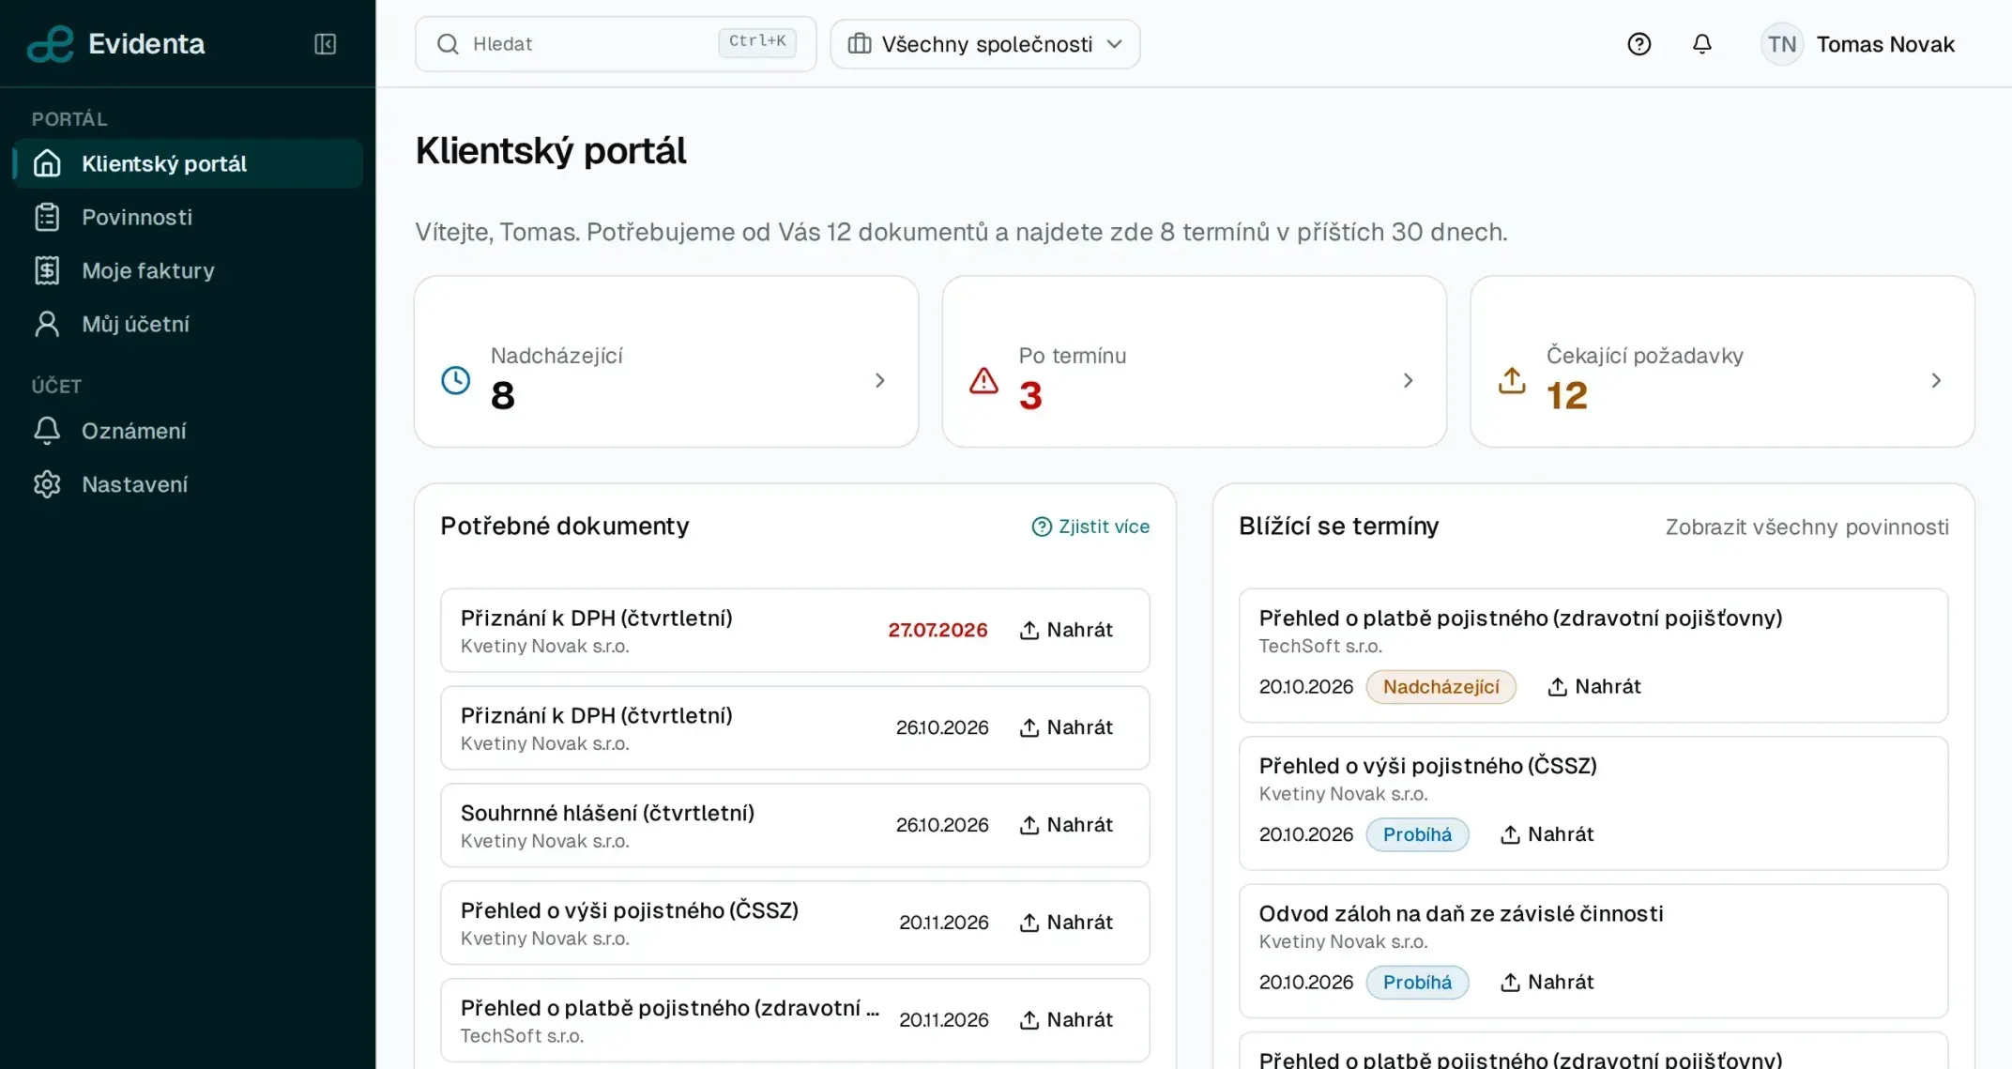Click Nahrát in Odvod záloh deadline card
Screen dimensions: 2012x1069
pos(1547,983)
